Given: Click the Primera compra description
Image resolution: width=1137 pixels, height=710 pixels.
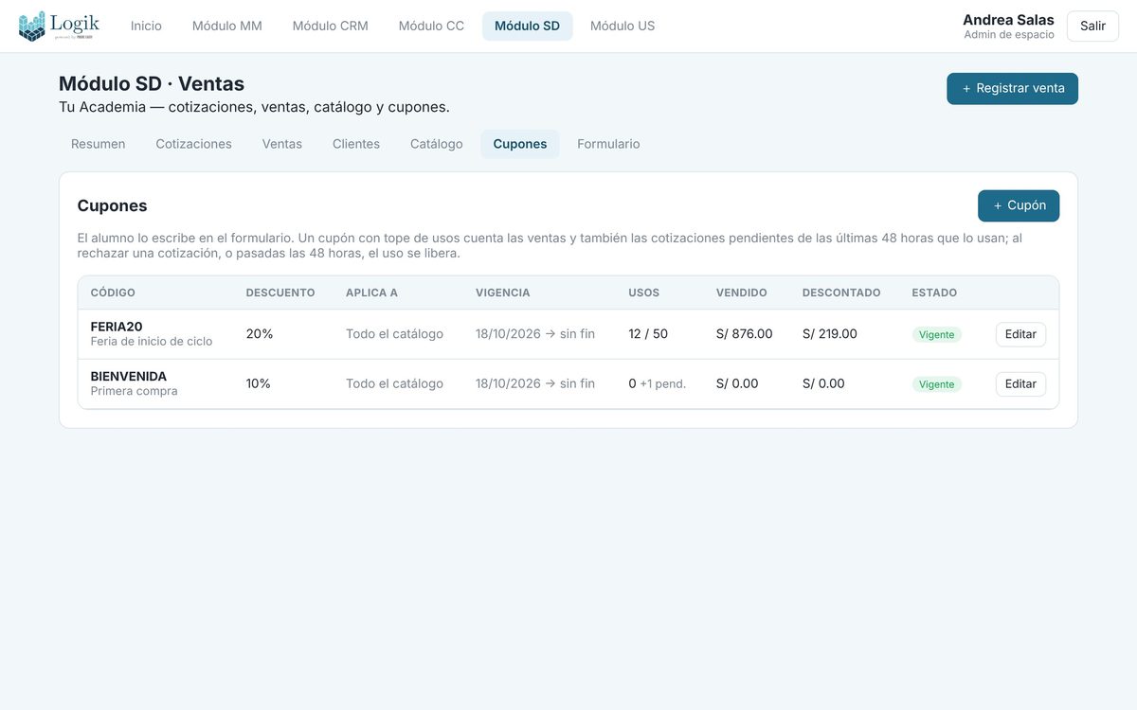Looking at the screenshot, I should 135,391.
